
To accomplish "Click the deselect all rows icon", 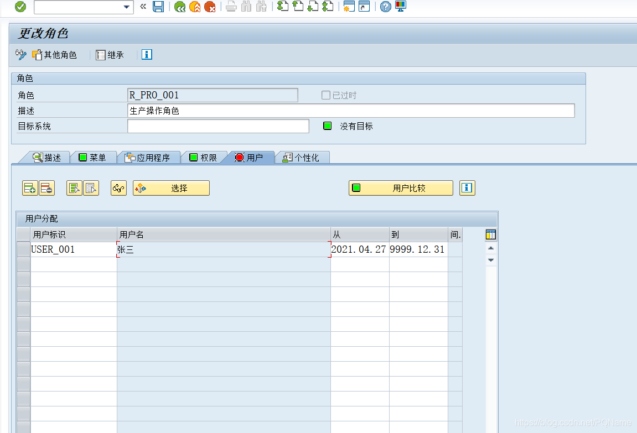I will 91,188.
